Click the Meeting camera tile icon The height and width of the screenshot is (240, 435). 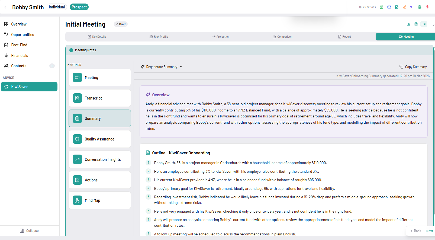(77, 78)
